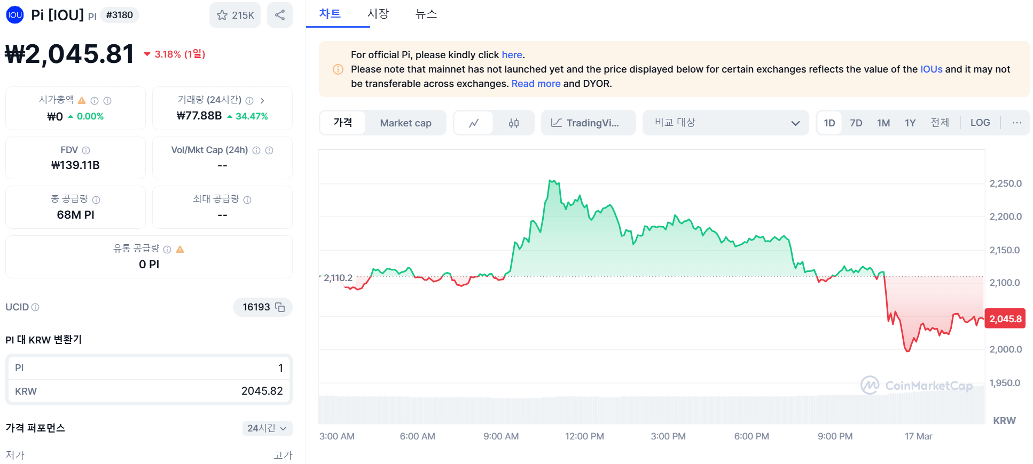The image size is (1033, 464).
Task: Open the share icon button
Action: click(280, 15)
